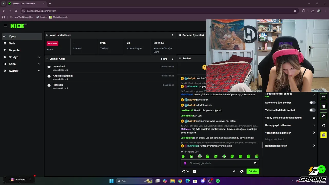Click the wrench tools icon in right sidebar

tap(323, 116)
